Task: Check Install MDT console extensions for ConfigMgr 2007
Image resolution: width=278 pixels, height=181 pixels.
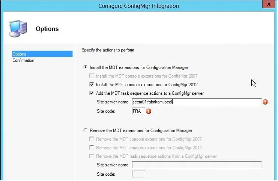Action: (92, 76)
